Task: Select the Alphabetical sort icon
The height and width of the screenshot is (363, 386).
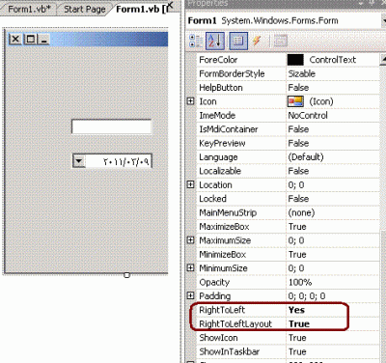Action: [215, 41]
